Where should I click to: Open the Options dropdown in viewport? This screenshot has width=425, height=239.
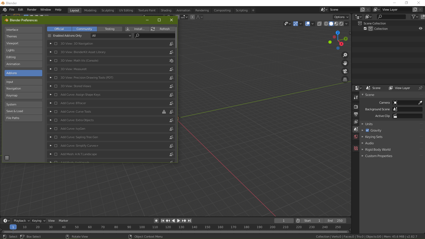pos(341,17)
